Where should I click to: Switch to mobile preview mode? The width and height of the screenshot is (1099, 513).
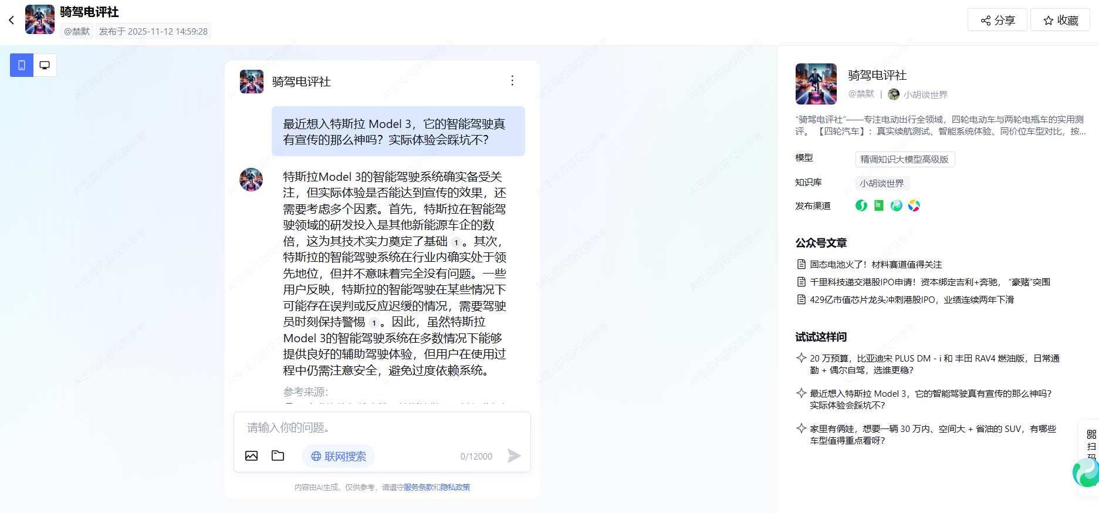(22, 65)
